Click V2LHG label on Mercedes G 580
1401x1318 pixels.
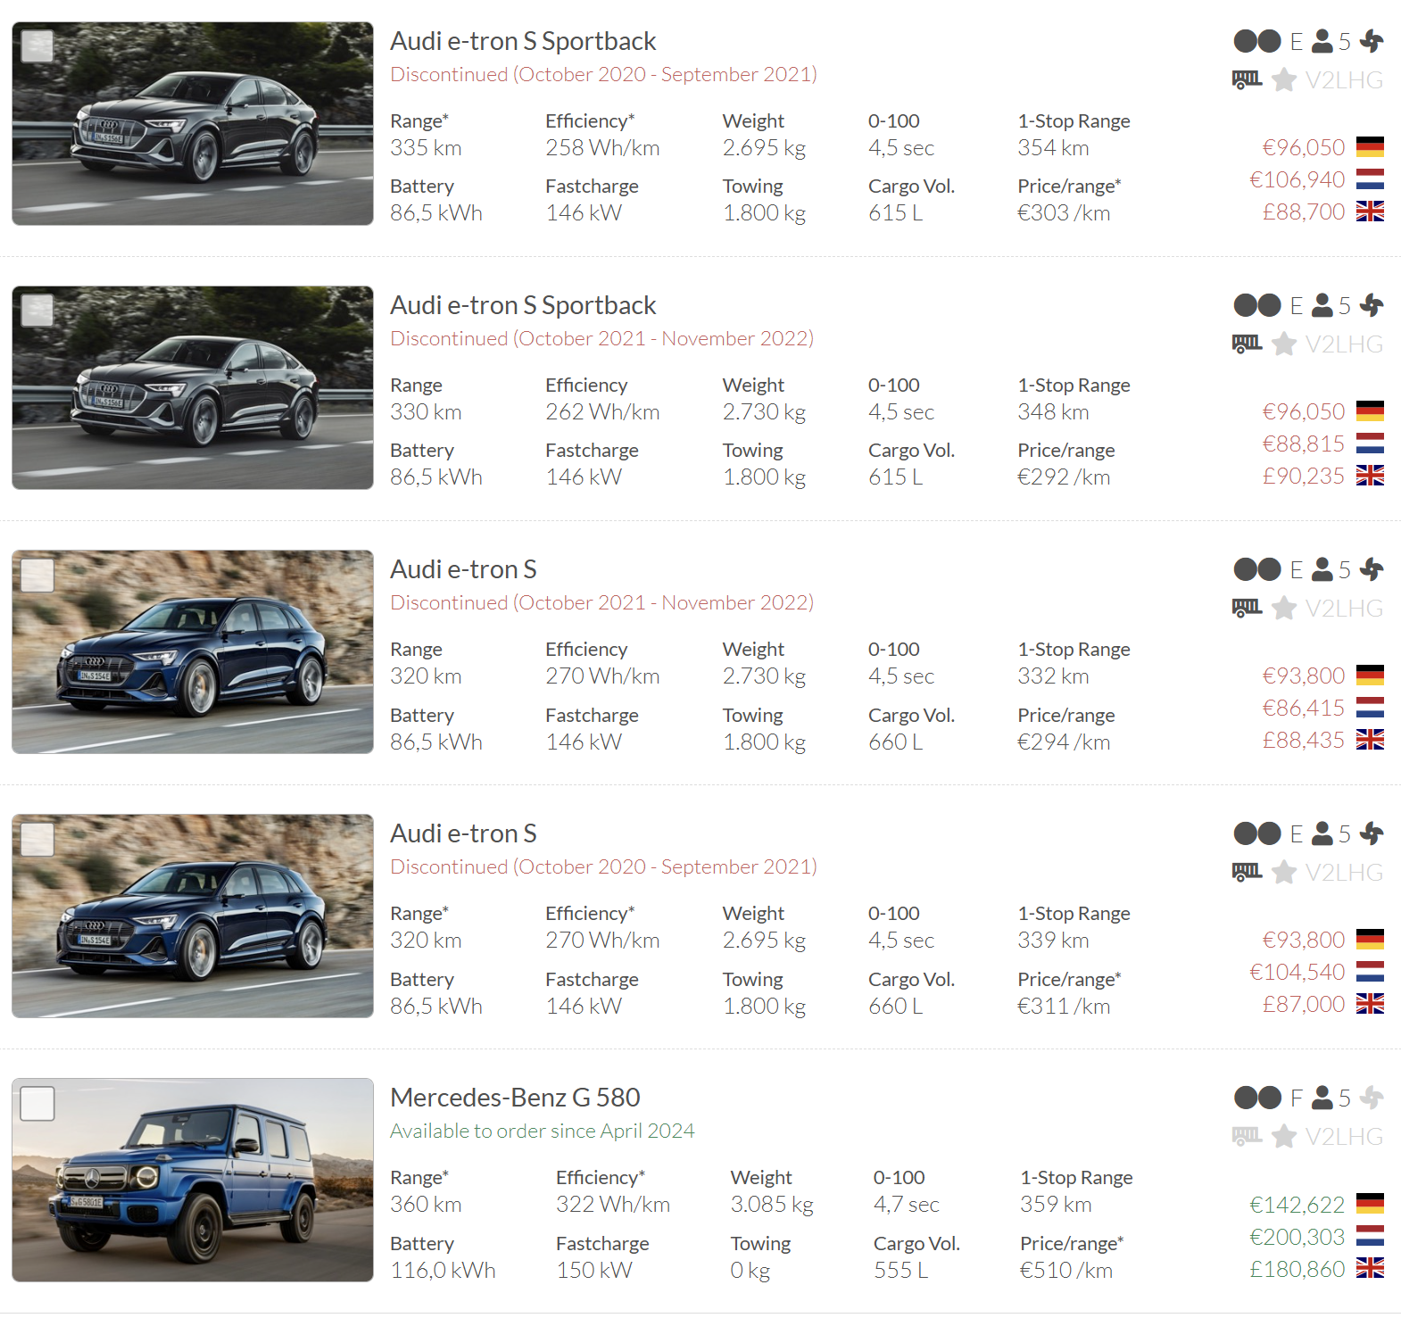[1344, 1137]
